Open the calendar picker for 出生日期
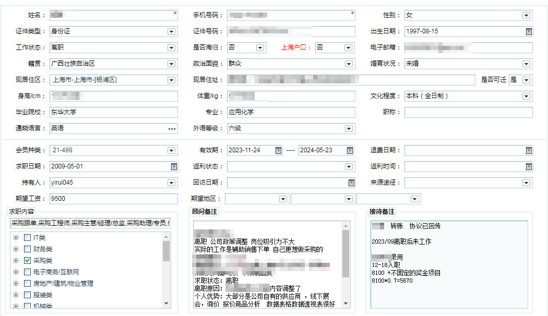Screen dimensions: 548x316 [529, 31]
